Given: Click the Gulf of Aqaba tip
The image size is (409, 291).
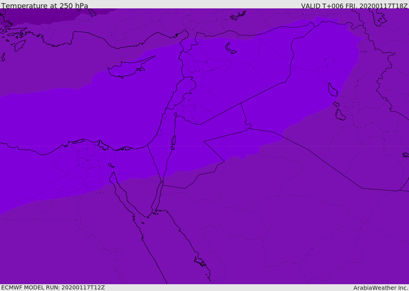Looking at the screenshot, I should point(162,182).
